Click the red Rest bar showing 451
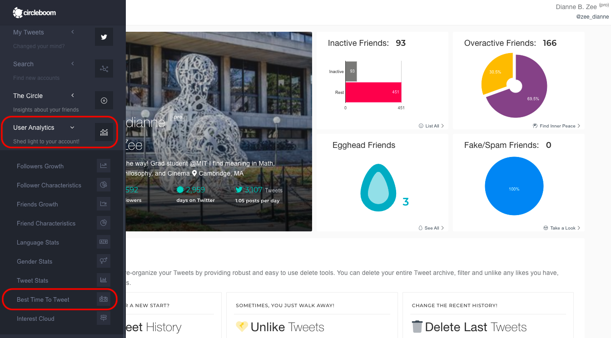The image size is (611, 338). tap(373, 92)
